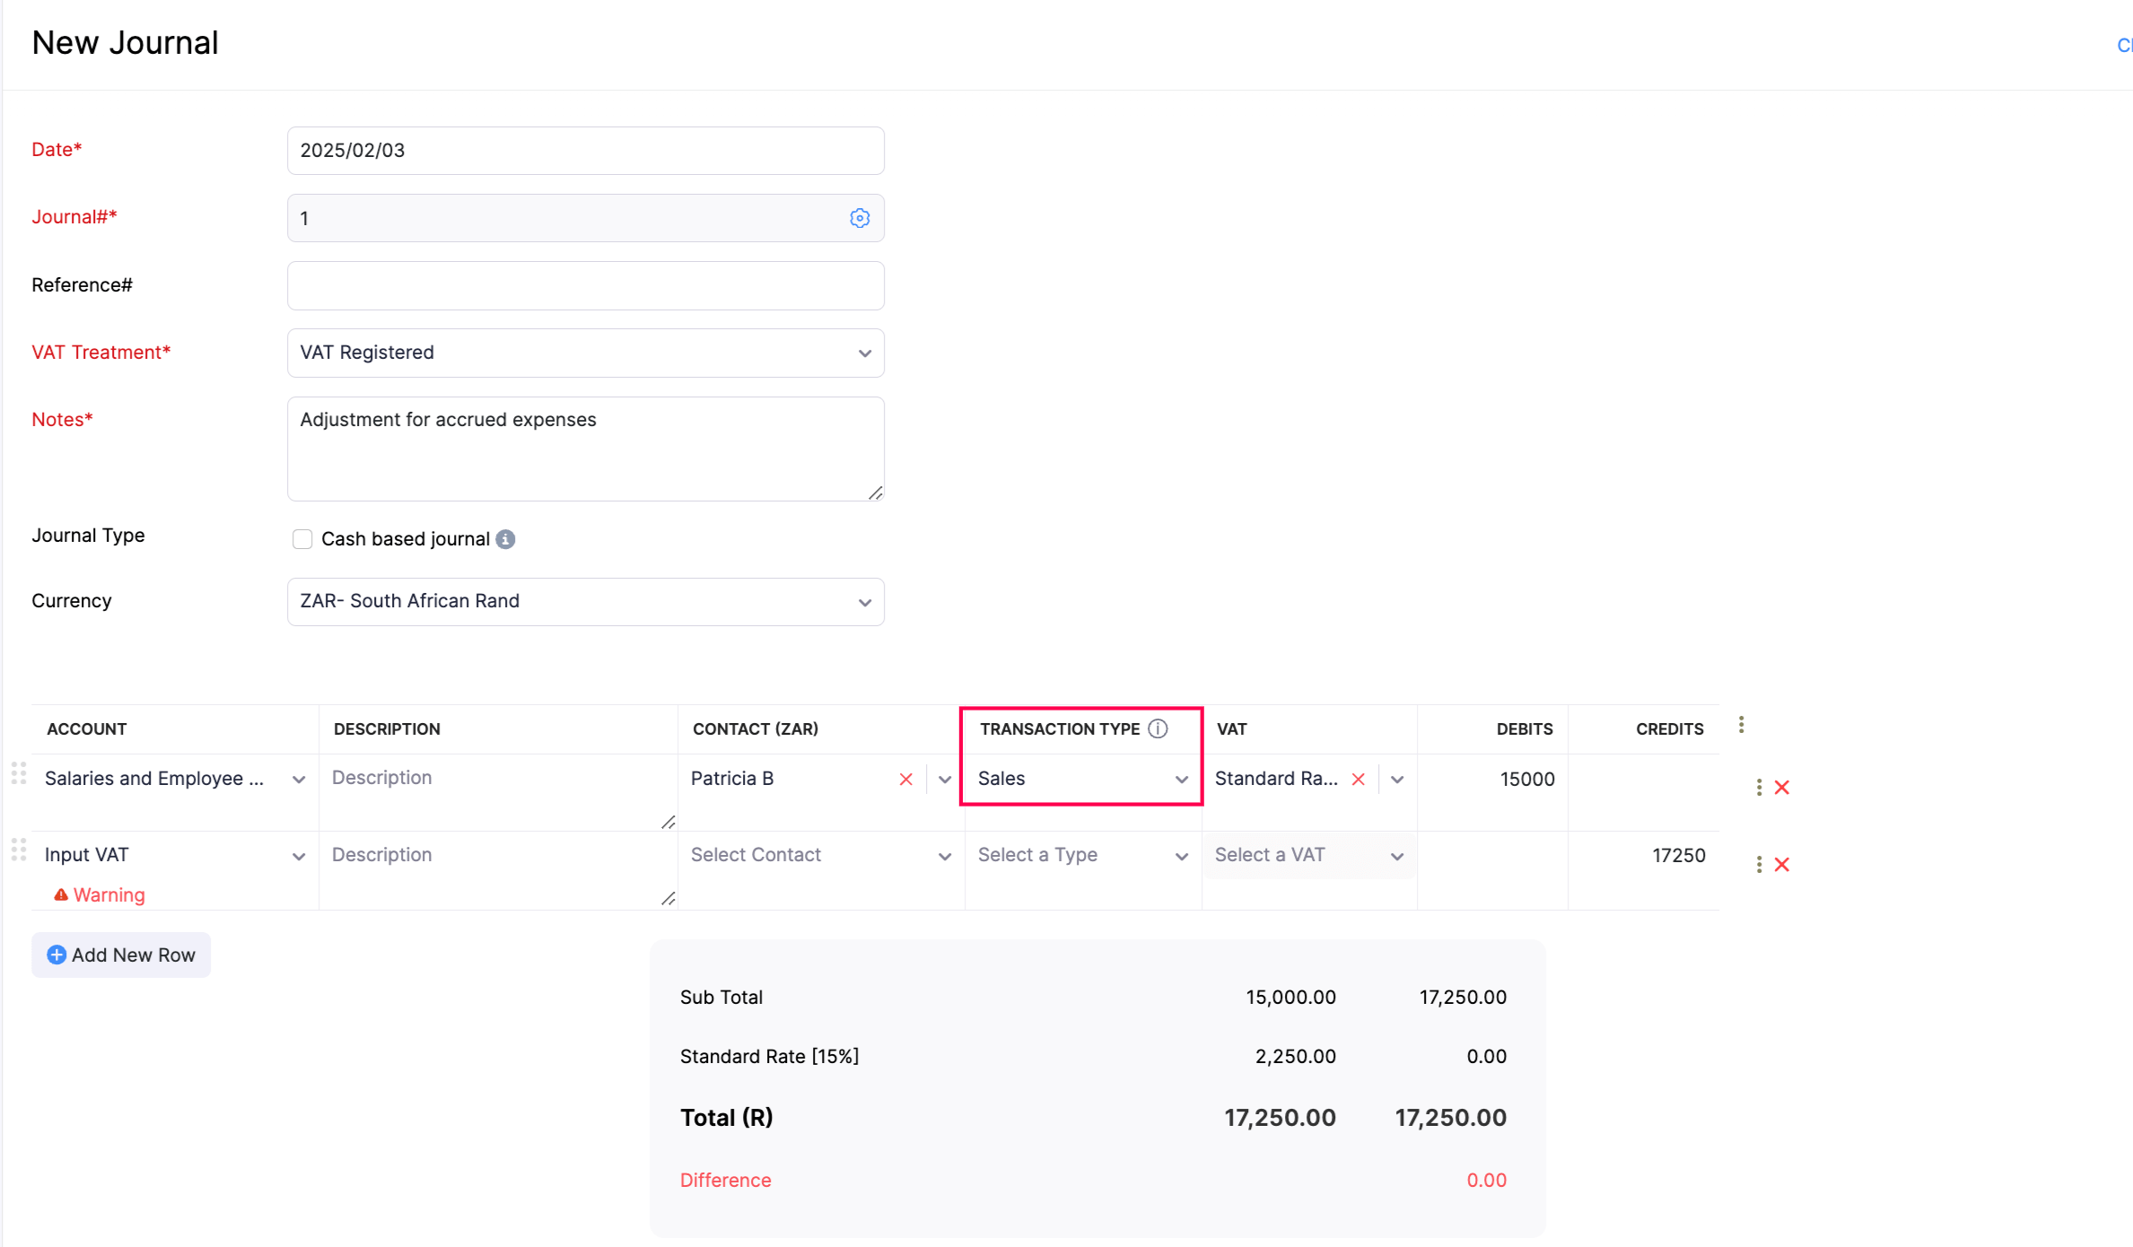Click the Add New Row button
Image resolution: width=2133 pixels, height=1247 pixels.
pyautogui.click(x=120, y=955)
